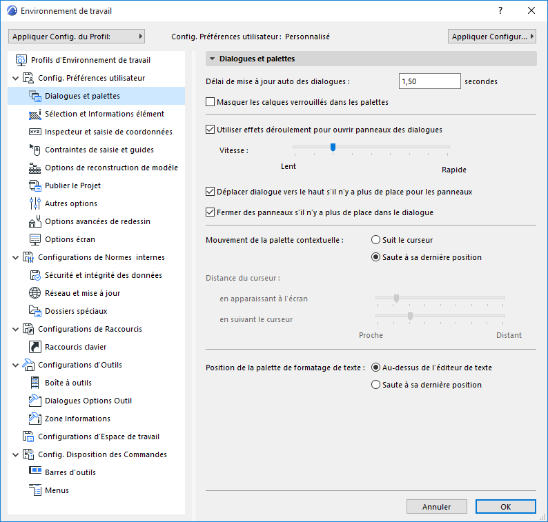Viewport: 548px width, 522px height.
Task: Click the Config. Préférences utilisateur icon
Action: pyautogui.click(x=28, y=78)
